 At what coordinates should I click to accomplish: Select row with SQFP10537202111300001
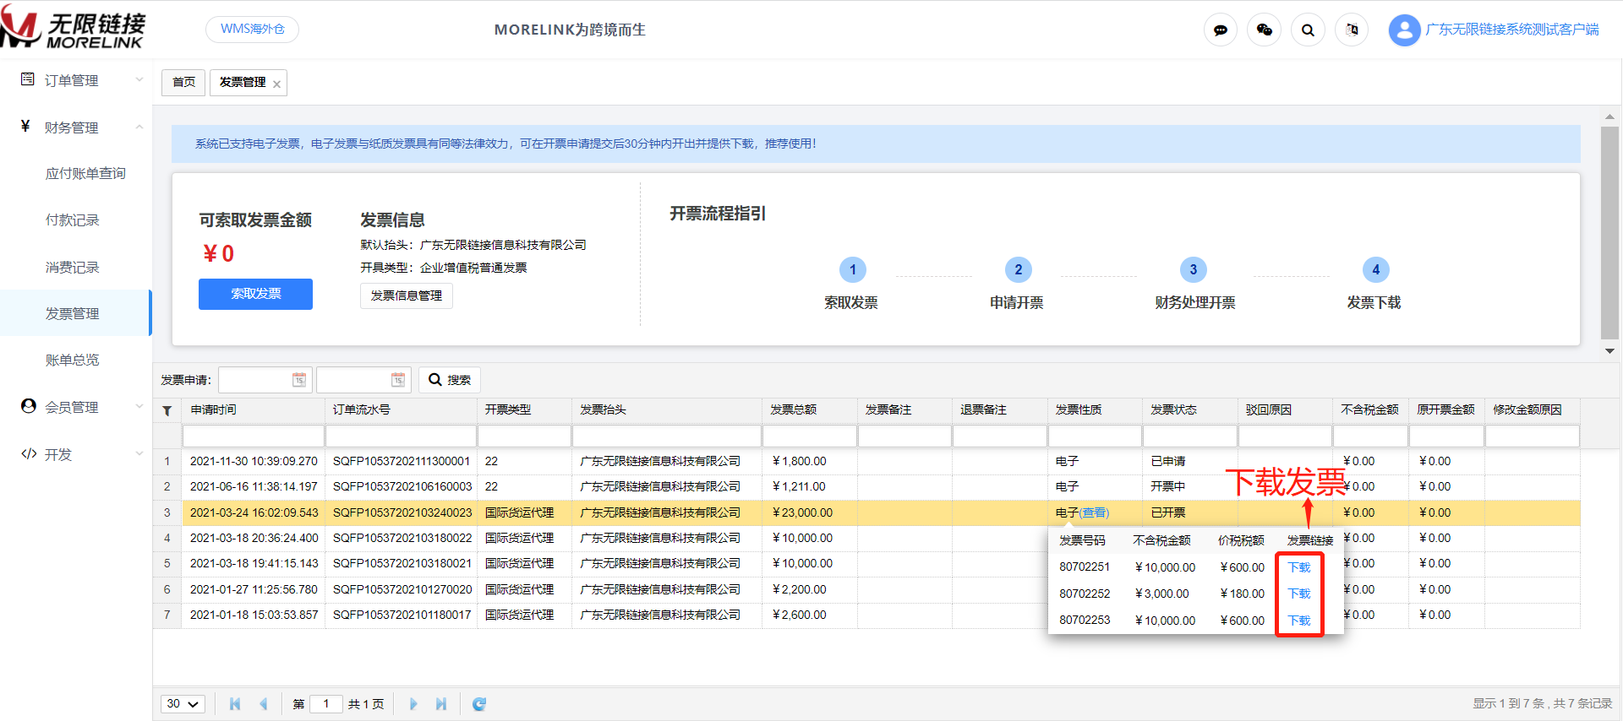click(x=866, y=462)
